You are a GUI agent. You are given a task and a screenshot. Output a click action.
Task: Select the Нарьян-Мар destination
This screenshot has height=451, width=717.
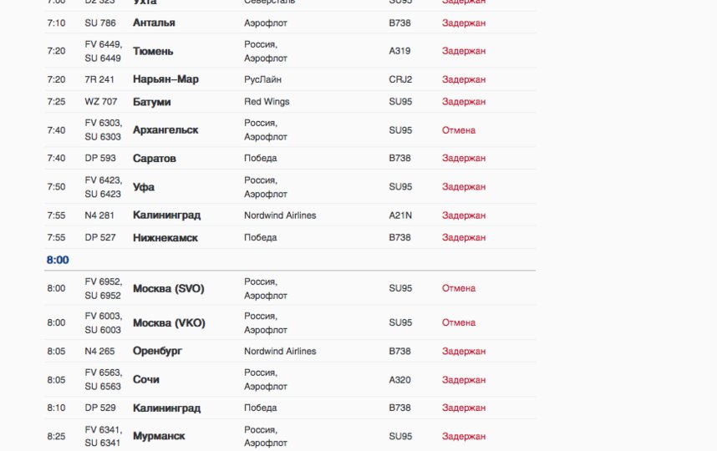[165, 79]
